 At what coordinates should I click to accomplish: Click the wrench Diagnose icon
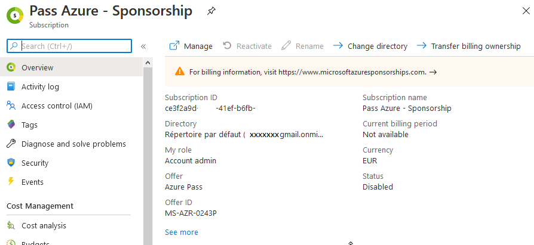(11, 144)
